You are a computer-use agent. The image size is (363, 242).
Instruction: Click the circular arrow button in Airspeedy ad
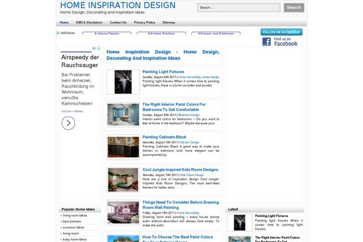pos(68,123)
